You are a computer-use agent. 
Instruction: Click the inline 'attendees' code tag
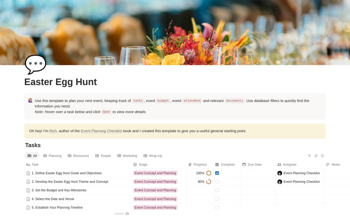point(192,101)
